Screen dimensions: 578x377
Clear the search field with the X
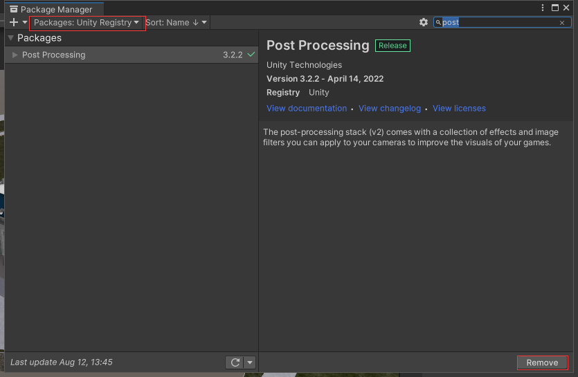[x=562, y=23]
